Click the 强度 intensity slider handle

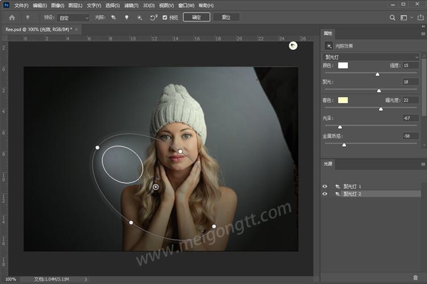point(378,74)
